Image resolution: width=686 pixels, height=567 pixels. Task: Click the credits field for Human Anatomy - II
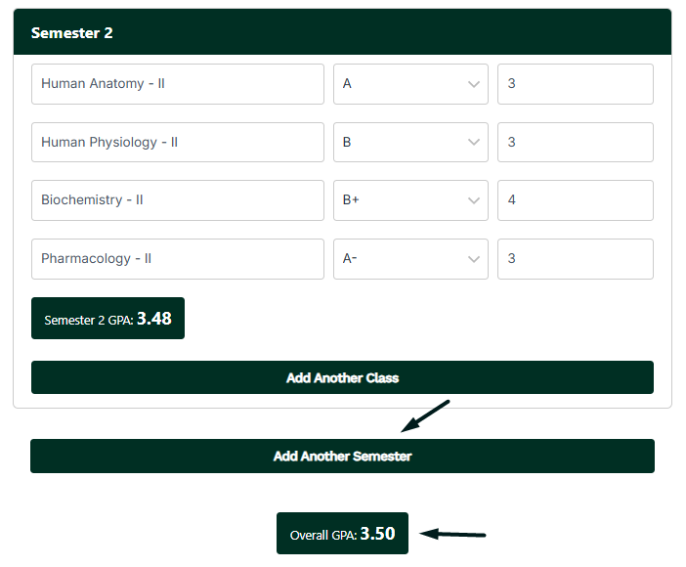575,84
